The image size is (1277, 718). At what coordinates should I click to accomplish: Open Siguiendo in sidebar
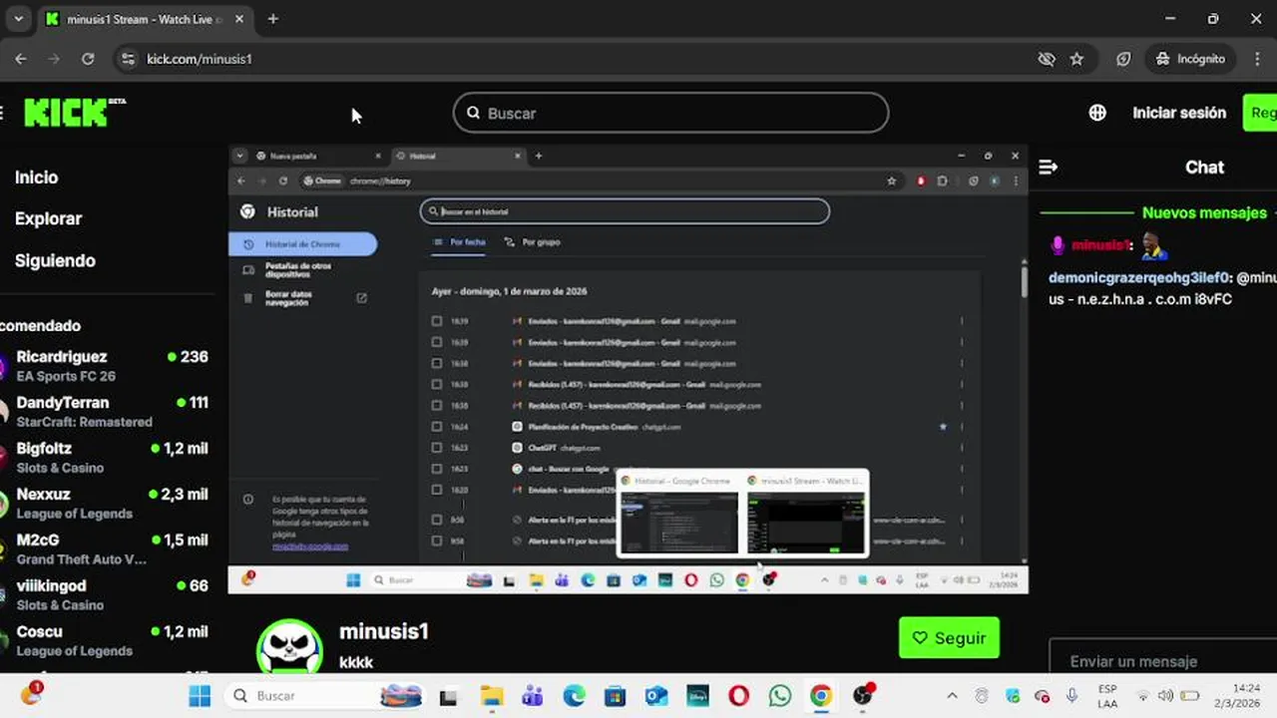(55, 260)
